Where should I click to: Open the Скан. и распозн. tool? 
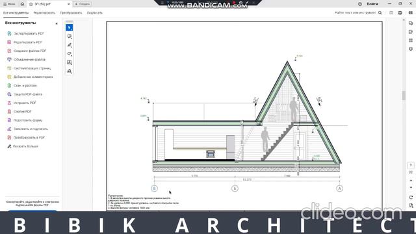(x=25, y=85)
